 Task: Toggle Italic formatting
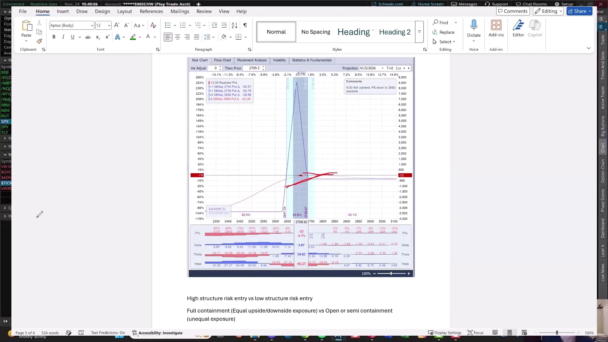(63, 37)
